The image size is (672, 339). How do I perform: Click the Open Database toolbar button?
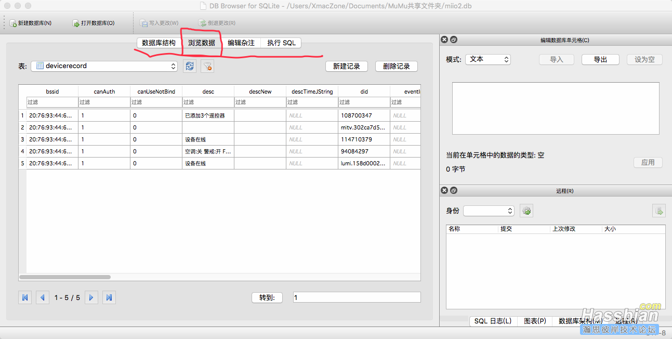(94, 23)
